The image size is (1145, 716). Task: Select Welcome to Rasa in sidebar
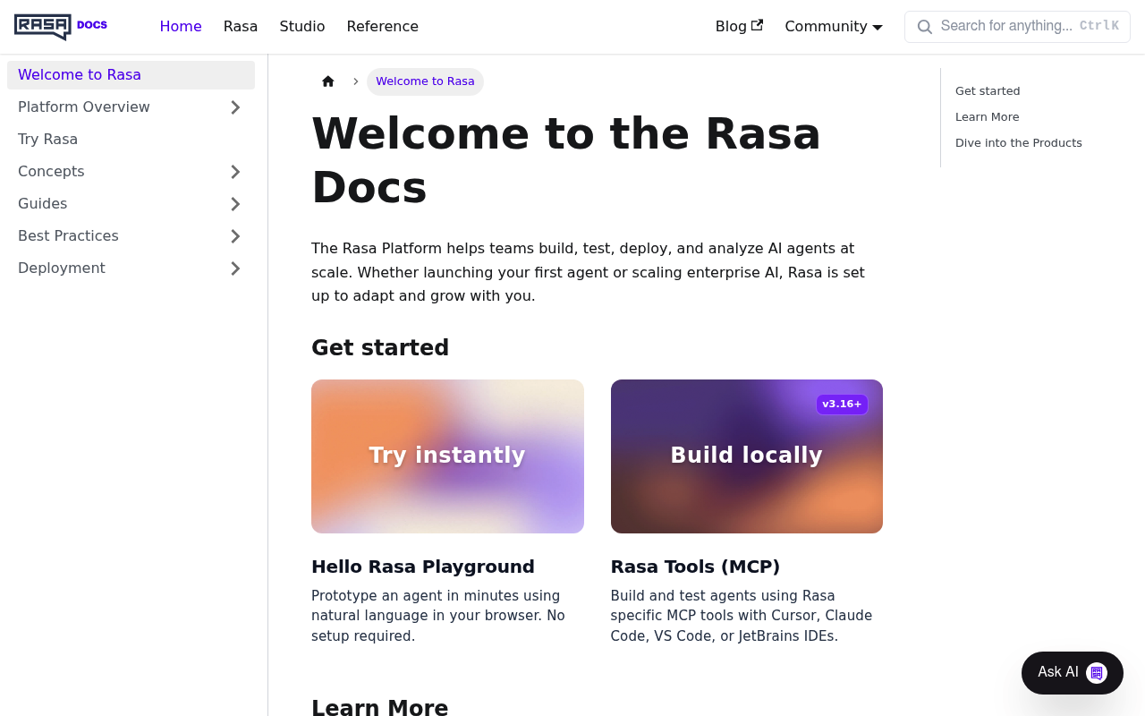click(x=131, y=75)
